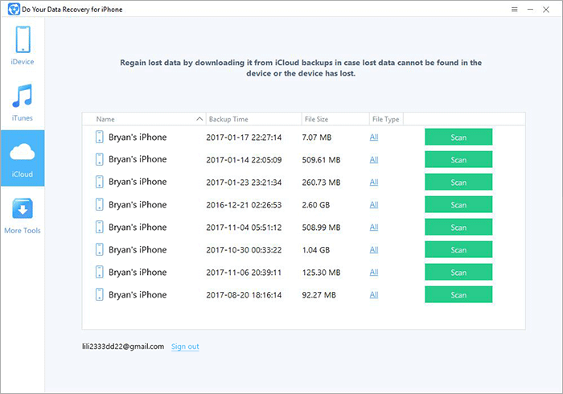Viewport: 563px width, 394px height.
Task: Click phone icon for 2016-12-21 backup
Action: click(100, 204)
